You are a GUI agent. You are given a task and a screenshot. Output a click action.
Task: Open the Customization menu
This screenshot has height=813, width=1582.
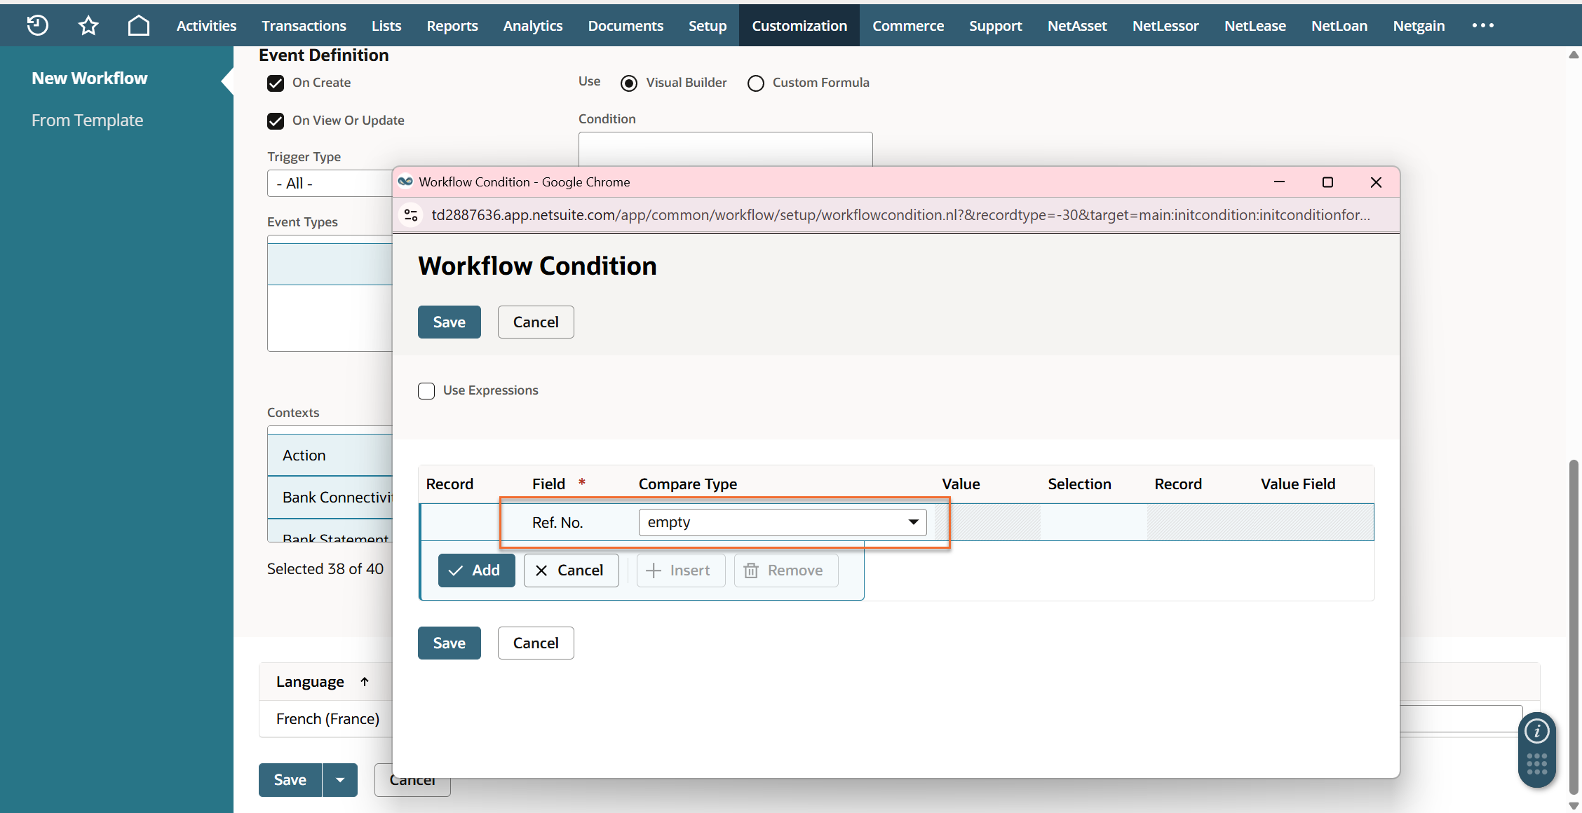pyautogui.click(x=799, y=26)
